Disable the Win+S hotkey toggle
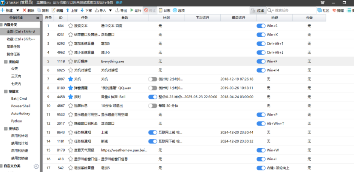The image size is (354, 172). 261,26
